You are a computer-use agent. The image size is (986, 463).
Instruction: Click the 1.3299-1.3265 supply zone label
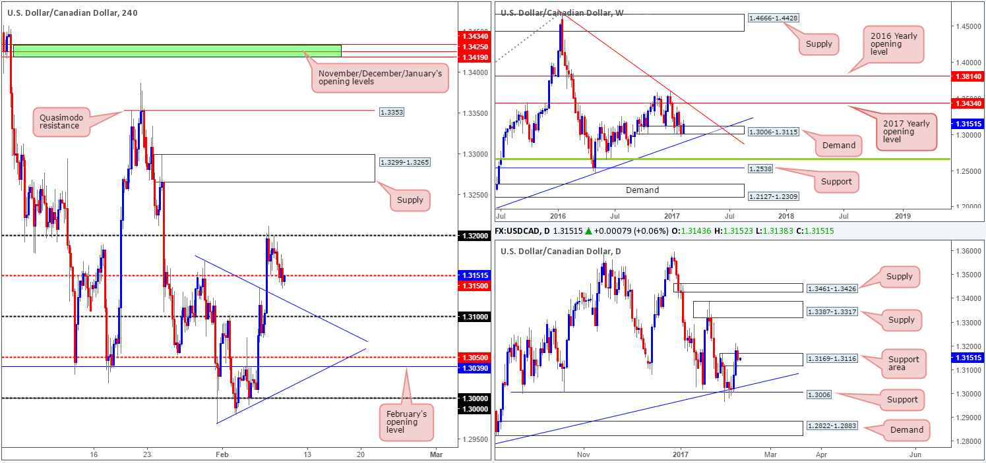pos(404,161)
